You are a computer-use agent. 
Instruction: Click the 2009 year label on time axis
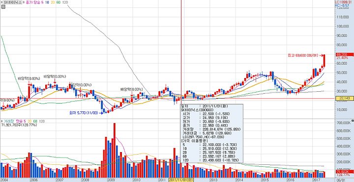tap(111, 180)
